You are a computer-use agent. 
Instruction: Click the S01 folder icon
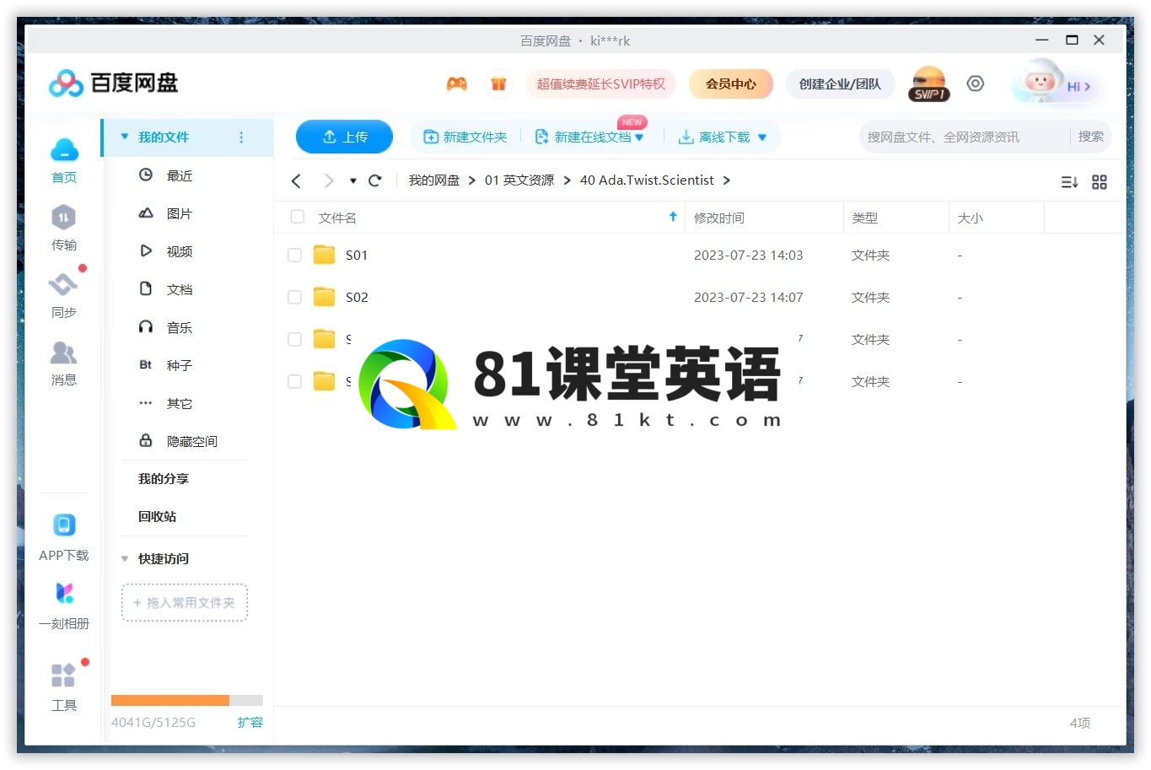[325, 255]
